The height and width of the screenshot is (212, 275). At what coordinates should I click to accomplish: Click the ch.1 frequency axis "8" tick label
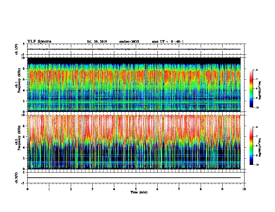click(24, 69)
